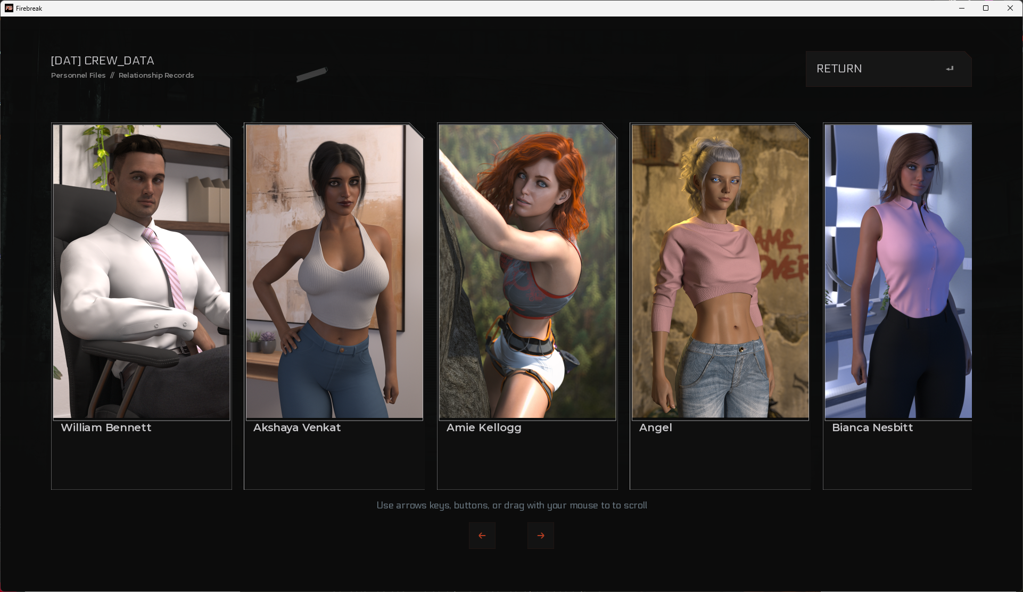Image resolution: width=1023 pixels, height=592 pixels.
Task: Open Bianca Nesbitt's portrait card
Action: (897, 306)
